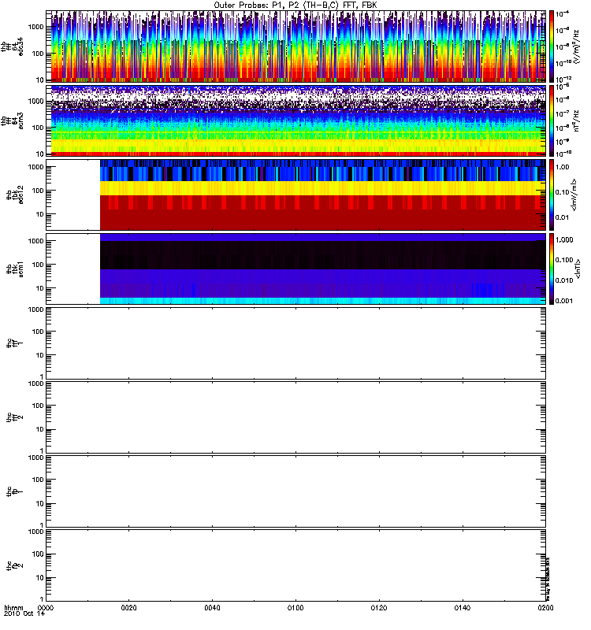Click the 0020 time axis label
This screenshot has height=630, width=591.
click(128, 607)
